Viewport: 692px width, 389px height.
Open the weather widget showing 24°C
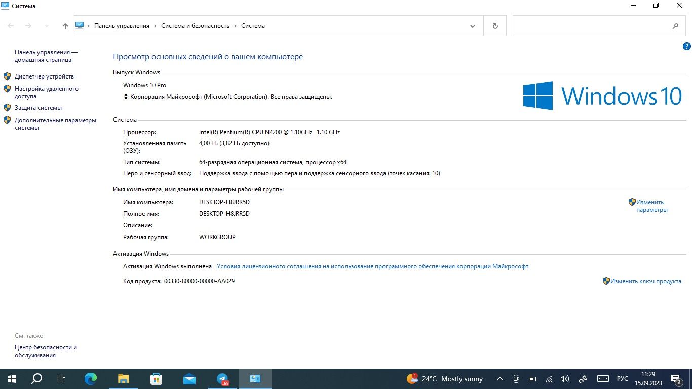coord(445,379)
